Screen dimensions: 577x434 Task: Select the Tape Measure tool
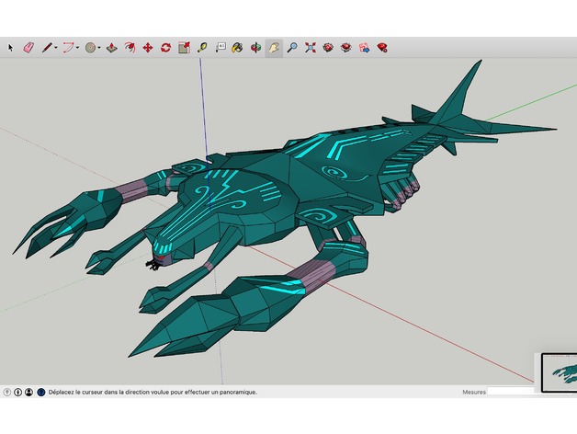(x=201, y=47)
